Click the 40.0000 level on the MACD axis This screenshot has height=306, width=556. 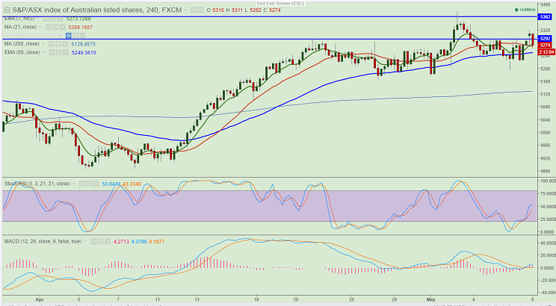tap(547, 243)
